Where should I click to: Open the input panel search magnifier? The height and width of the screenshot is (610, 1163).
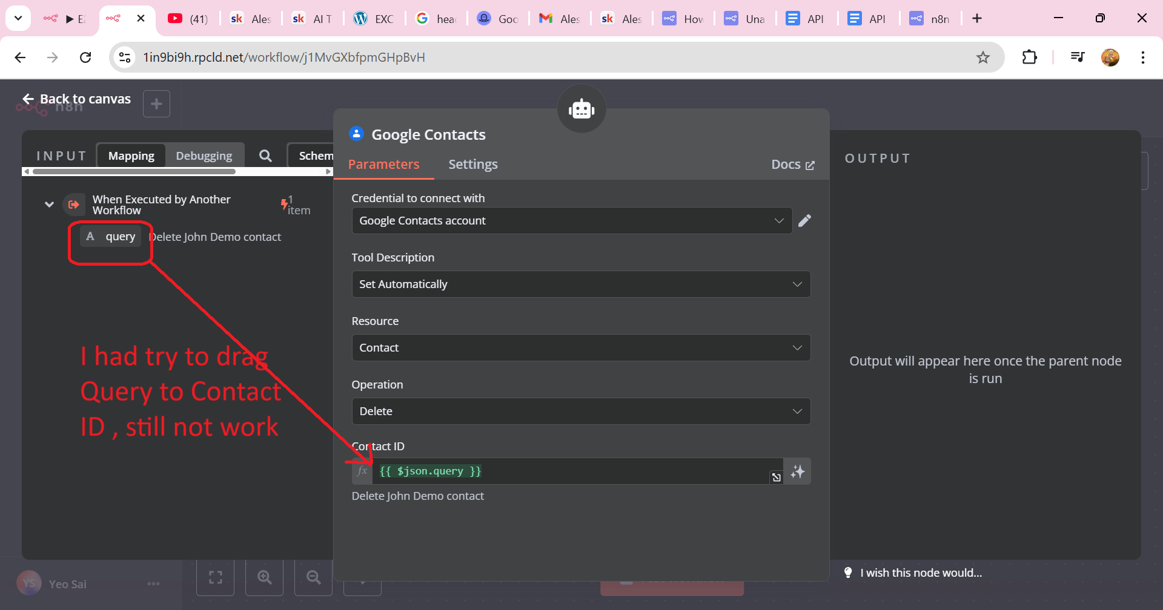point(265,156)
